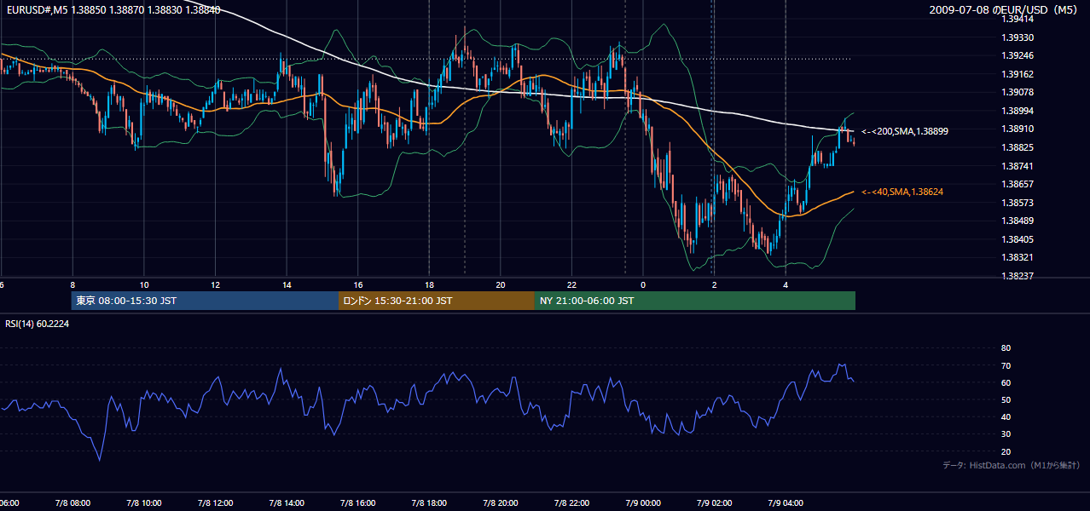Click the RSI(14) 60.2224 indicator label
The image size is (1090, 511).
[37, 324]
